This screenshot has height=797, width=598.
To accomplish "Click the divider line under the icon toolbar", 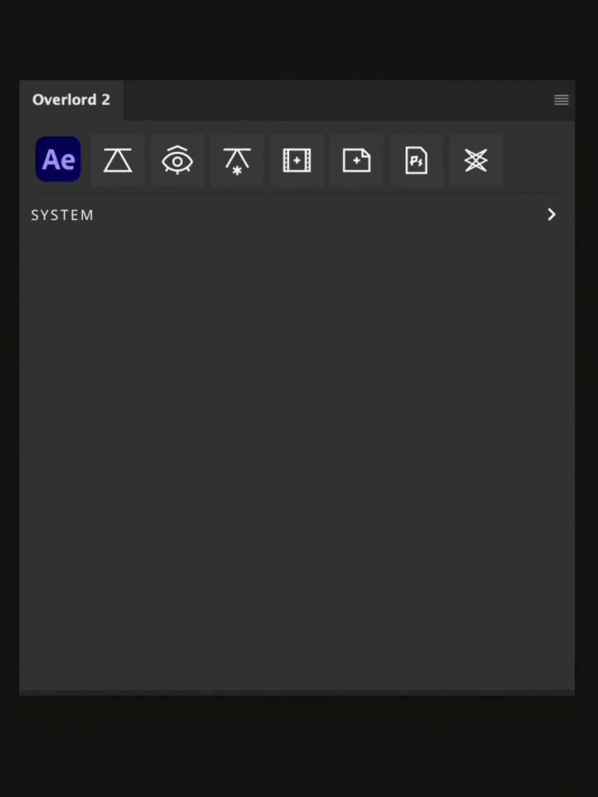I will (299, 193).
